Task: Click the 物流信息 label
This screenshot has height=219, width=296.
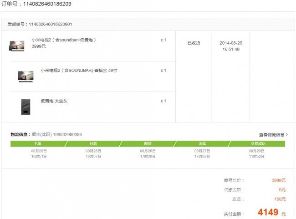Action: tap(20, 135)
